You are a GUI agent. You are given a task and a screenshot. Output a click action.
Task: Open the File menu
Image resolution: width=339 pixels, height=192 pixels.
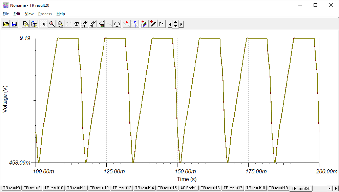click(6, 14)
